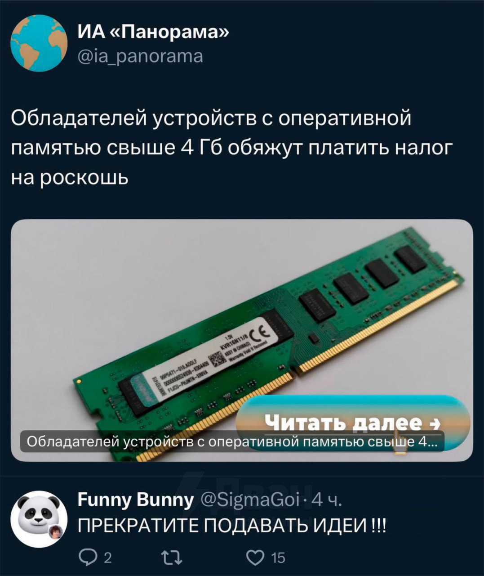The width and height of the screenshot is (484, 576).
Task: Open the RAM stick preview image
Action: 242,340
